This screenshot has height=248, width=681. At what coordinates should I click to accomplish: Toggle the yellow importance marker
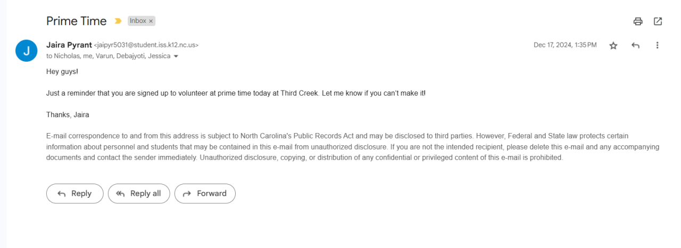point(118,21)
